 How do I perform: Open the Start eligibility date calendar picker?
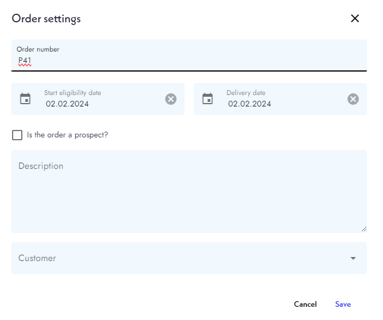[x=25, y=98]
